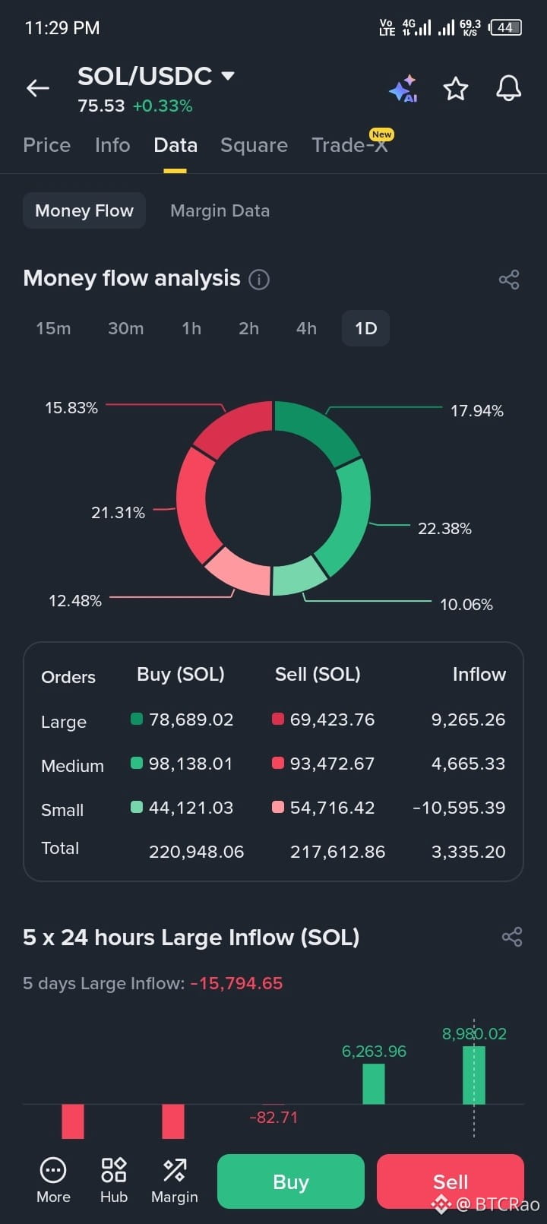The image size is (547, 1224).
Task: Switch to Margin Data view
Action: 220,210
